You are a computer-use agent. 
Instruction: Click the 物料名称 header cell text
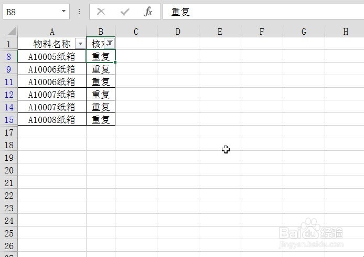(x=52, y=44)
